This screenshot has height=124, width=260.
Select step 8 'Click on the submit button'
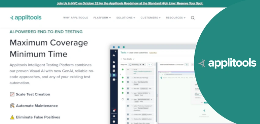(140, 114)
